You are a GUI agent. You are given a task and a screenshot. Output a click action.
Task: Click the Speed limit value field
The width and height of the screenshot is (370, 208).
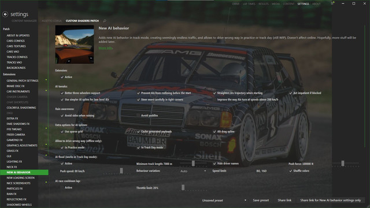point(261,171)
